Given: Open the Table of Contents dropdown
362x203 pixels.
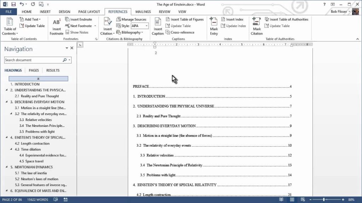Looking at the screenshot, I should pos(10,28).
